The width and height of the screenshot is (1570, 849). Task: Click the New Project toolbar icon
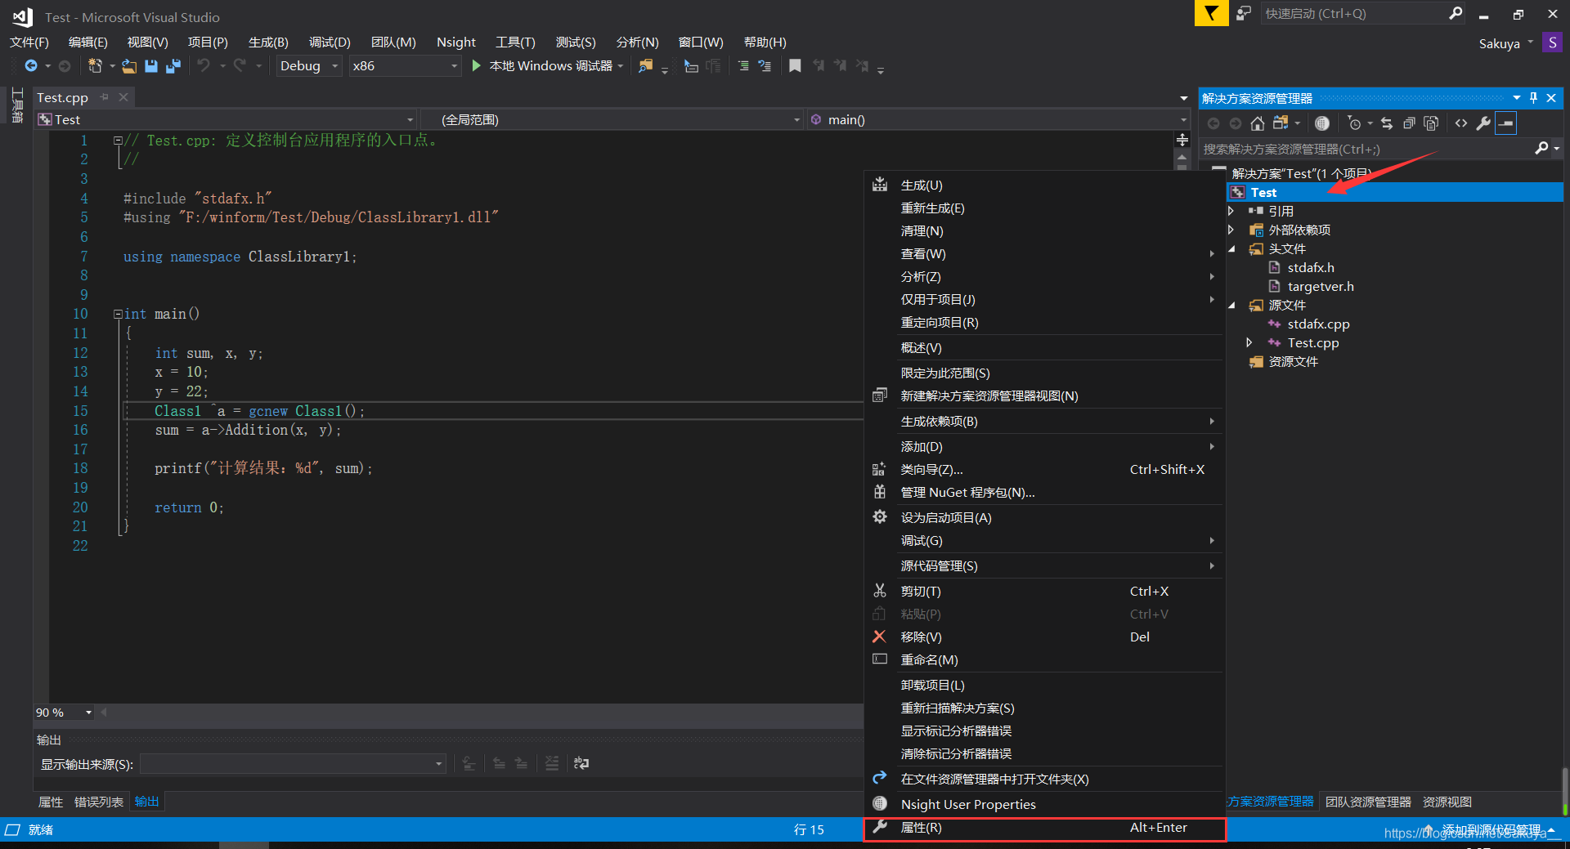(x=96, y=65)
